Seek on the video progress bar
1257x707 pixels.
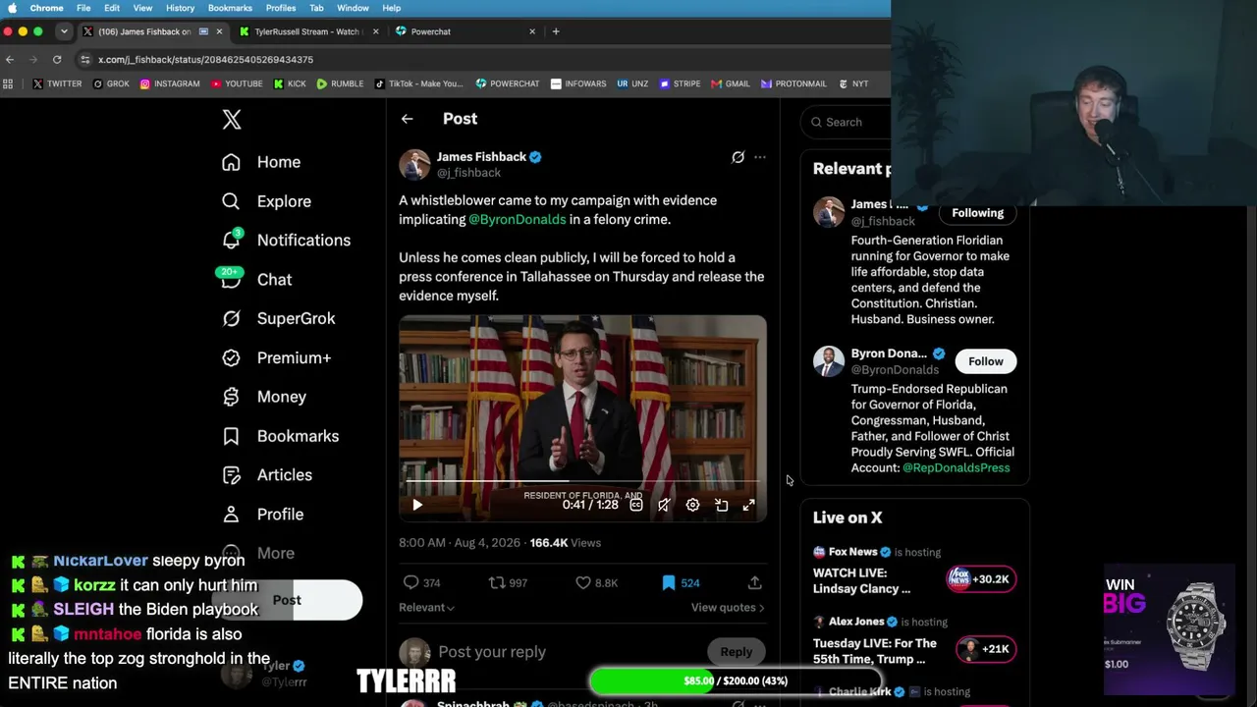pos(583,482)
